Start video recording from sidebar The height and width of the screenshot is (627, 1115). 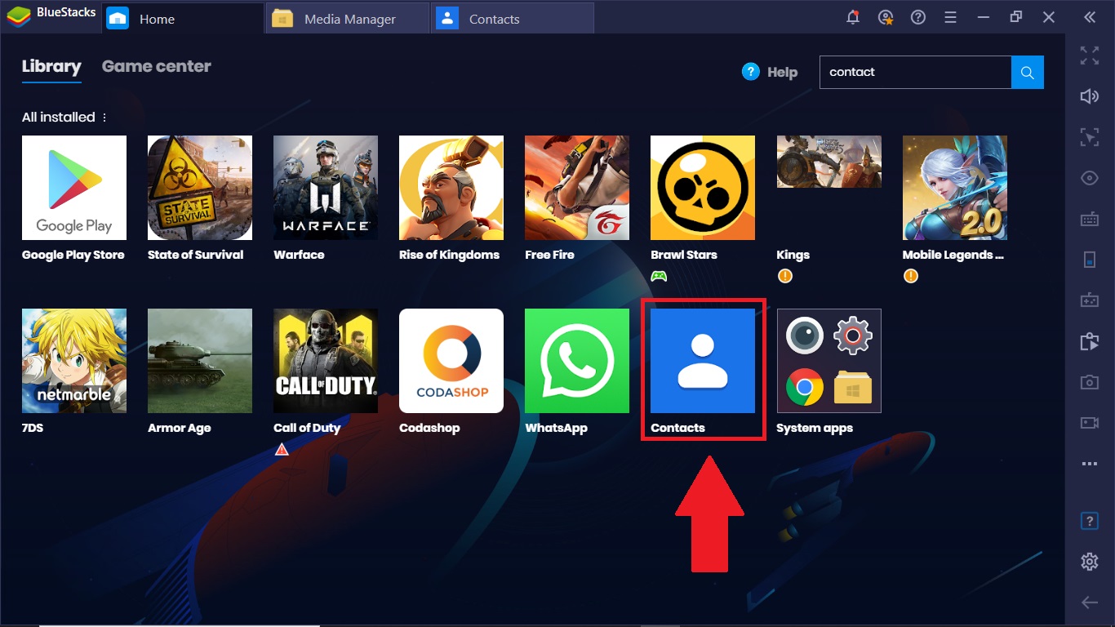point(1090,423)
